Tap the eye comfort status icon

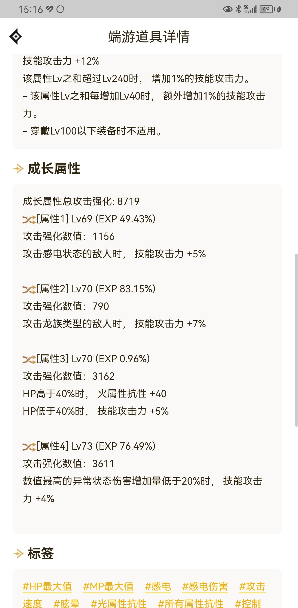[x=228, y=9]
